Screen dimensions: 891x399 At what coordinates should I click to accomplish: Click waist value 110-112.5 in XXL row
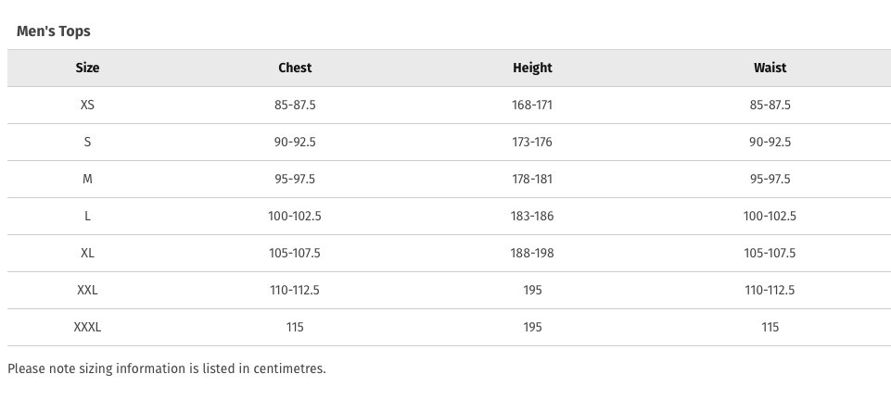tap(770, 290)
